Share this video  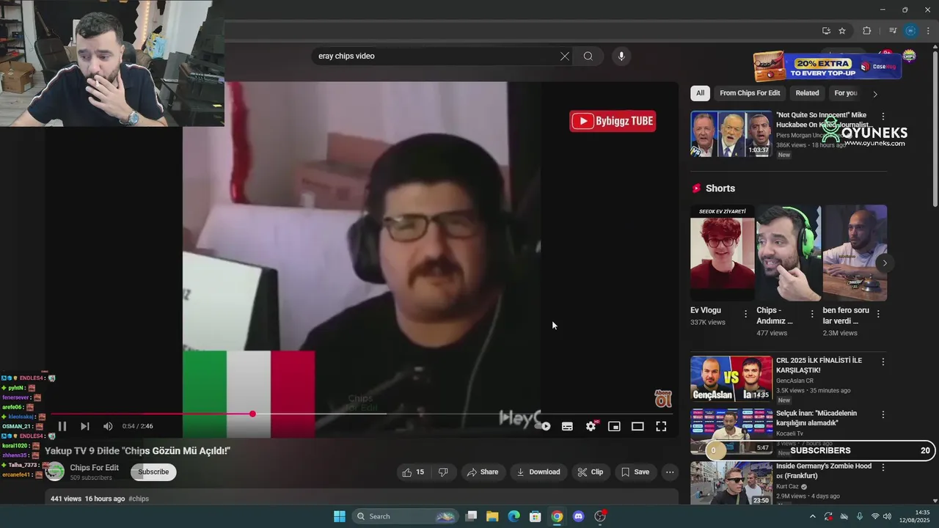[x=483, y=472]
